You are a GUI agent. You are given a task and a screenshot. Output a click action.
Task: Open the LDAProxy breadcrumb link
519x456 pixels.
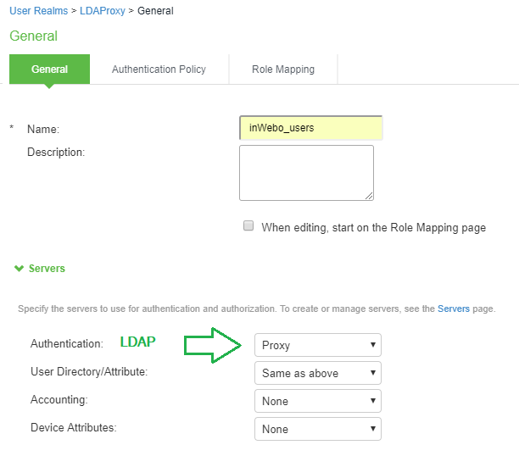pyautogui.click(x=101, y=11)
